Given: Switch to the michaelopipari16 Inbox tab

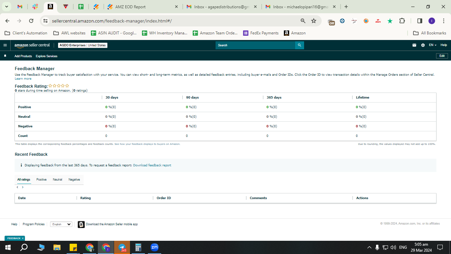Looking at the screenshot, I should tap(300, 7).
